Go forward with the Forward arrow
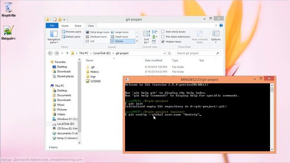Viewport: 290px width, 163px height. [57, 53]
